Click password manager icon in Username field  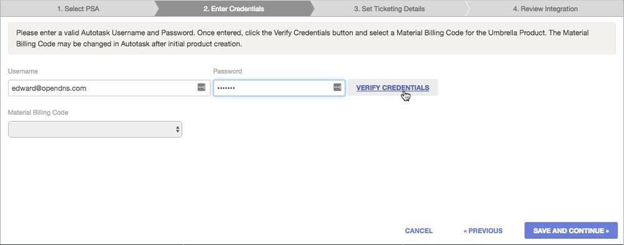tap(201, 87)
